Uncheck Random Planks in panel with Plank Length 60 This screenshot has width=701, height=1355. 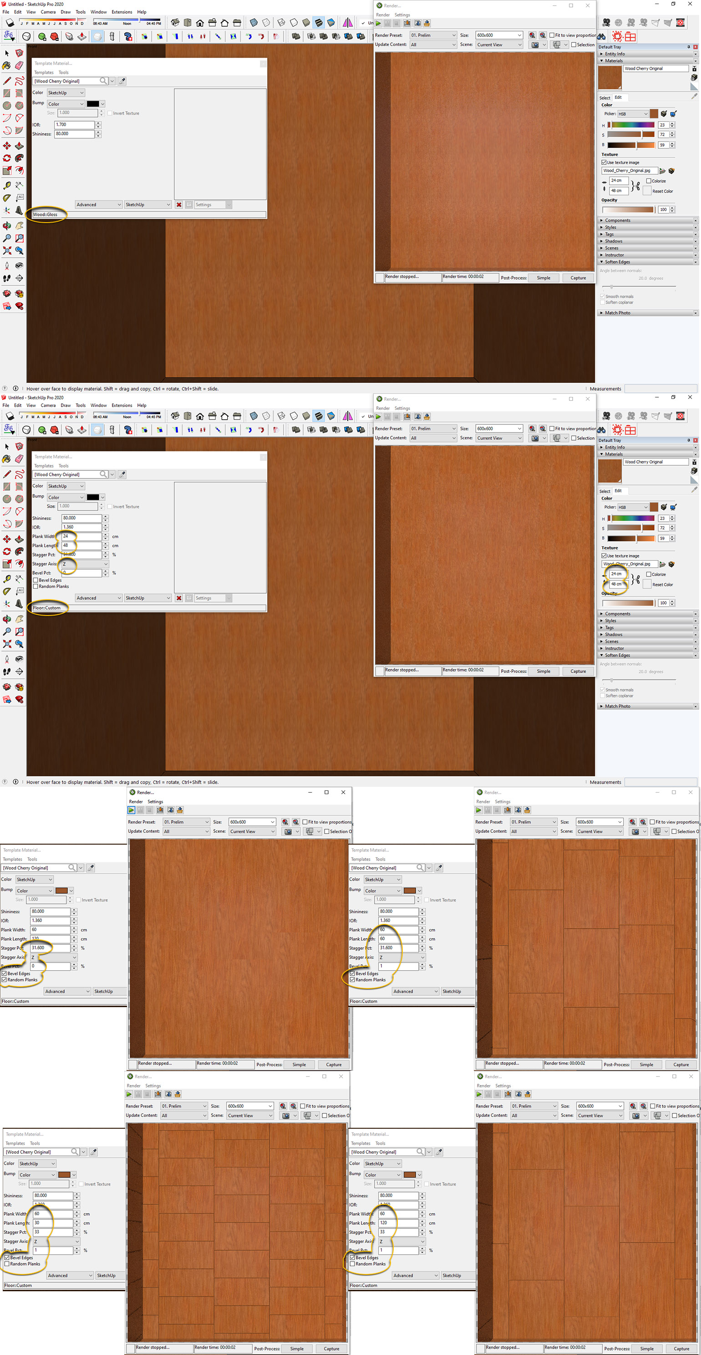[x=352, y=980]
